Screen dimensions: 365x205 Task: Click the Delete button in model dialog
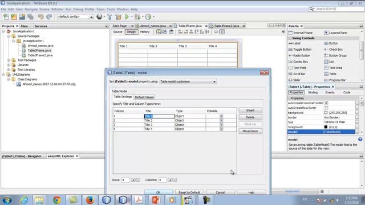click(250, 117)
